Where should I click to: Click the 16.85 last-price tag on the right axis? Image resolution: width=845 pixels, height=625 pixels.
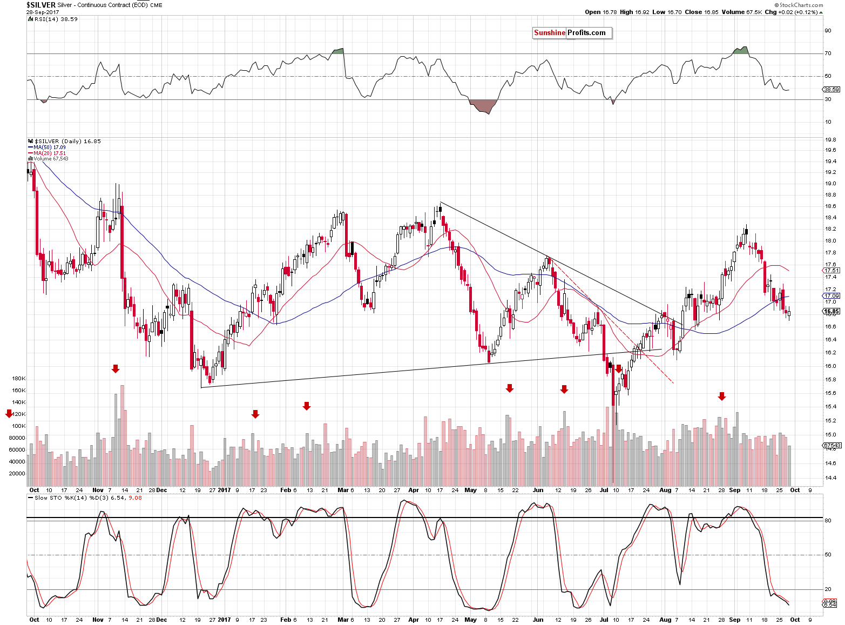(x=832, y=311)
